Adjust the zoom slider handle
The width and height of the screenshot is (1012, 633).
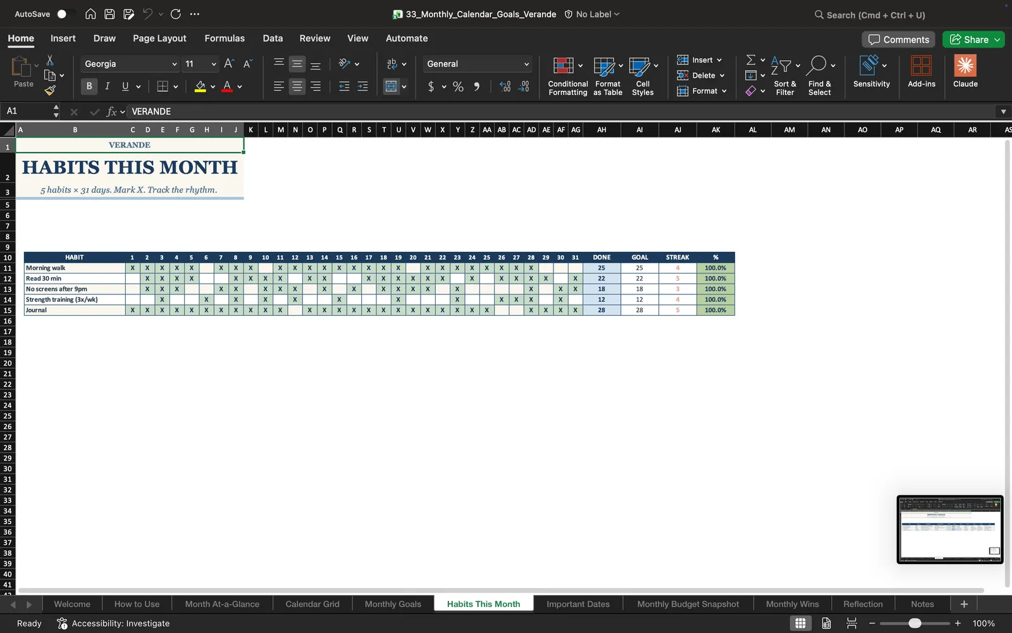click(x=915, y=624)
